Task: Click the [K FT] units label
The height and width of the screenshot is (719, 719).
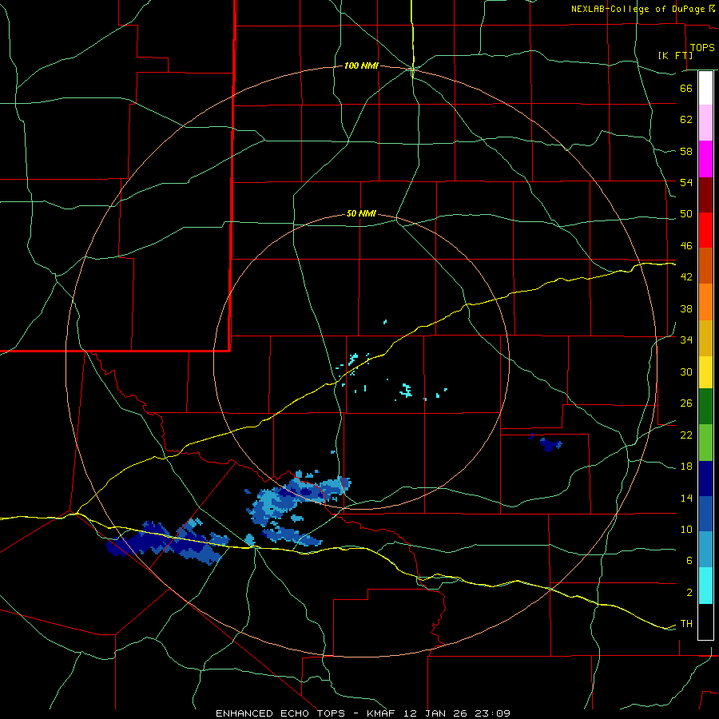Action: click(675, 55)
